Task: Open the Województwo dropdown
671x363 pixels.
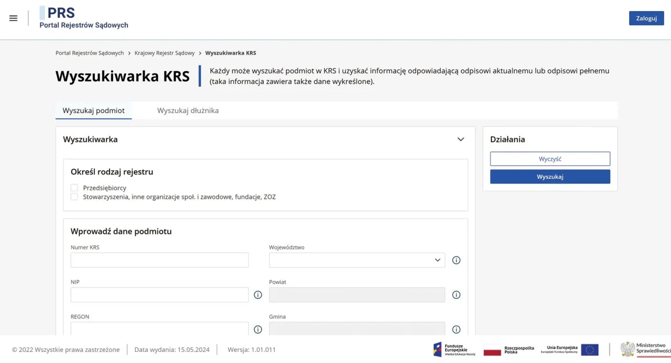Action: [356, 260]
